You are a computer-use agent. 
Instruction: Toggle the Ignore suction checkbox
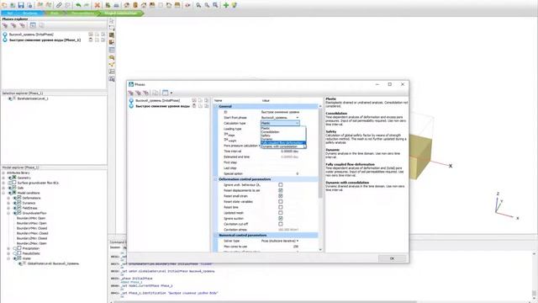point(280,218)
